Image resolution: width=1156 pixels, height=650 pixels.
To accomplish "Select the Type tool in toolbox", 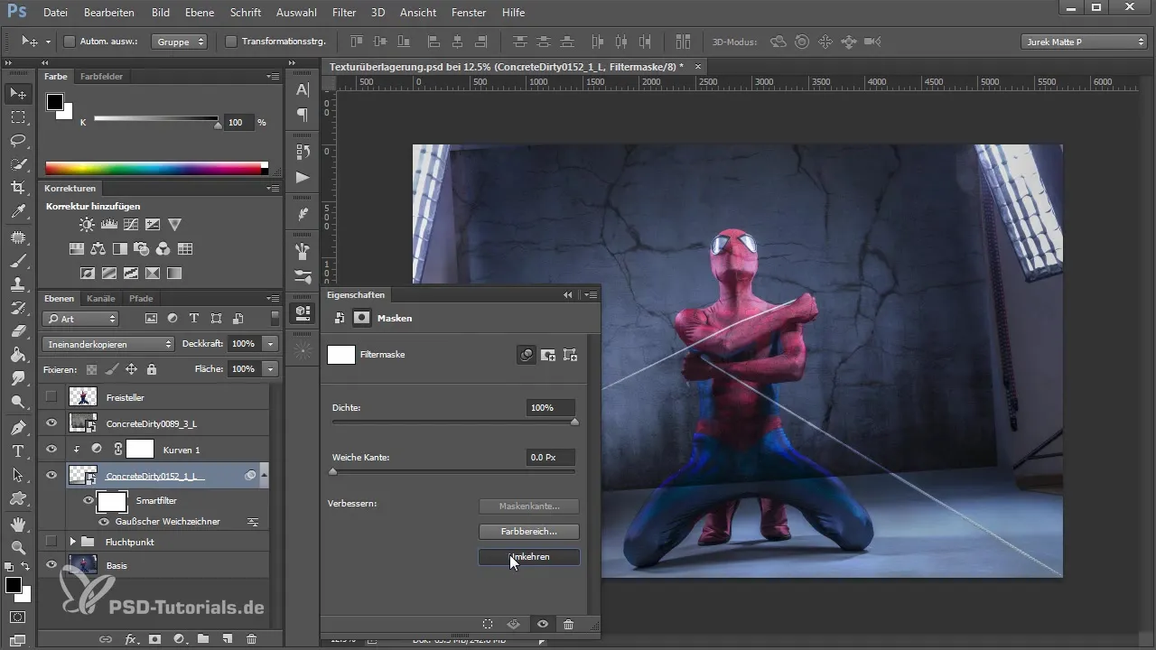I will [17, 450].
